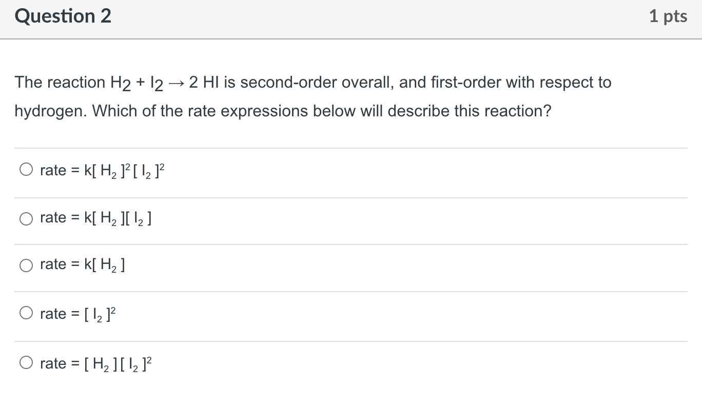Click the rate = [I2]² answer text
Viewport: 702px width, 408px height.
click(77, 313)
